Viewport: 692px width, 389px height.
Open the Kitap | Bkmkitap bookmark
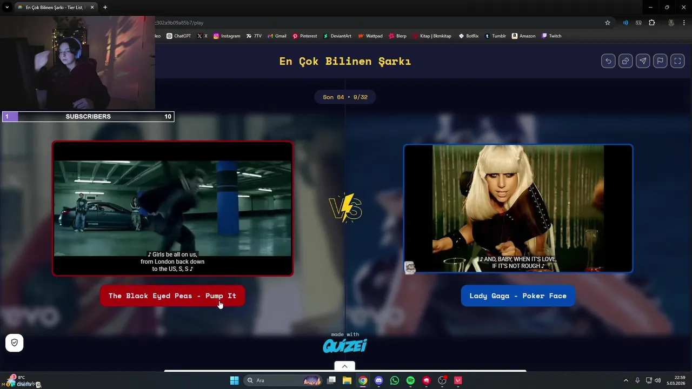pos(432,36)
